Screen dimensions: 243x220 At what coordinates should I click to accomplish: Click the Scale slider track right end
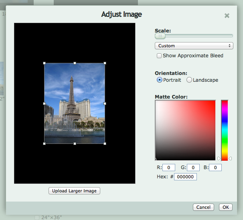click(231, 36)
